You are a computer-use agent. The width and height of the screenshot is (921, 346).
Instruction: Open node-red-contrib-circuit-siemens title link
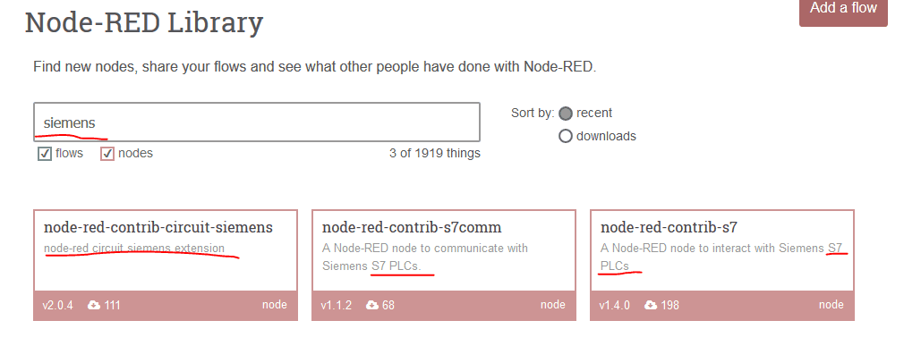click(158, 227)
